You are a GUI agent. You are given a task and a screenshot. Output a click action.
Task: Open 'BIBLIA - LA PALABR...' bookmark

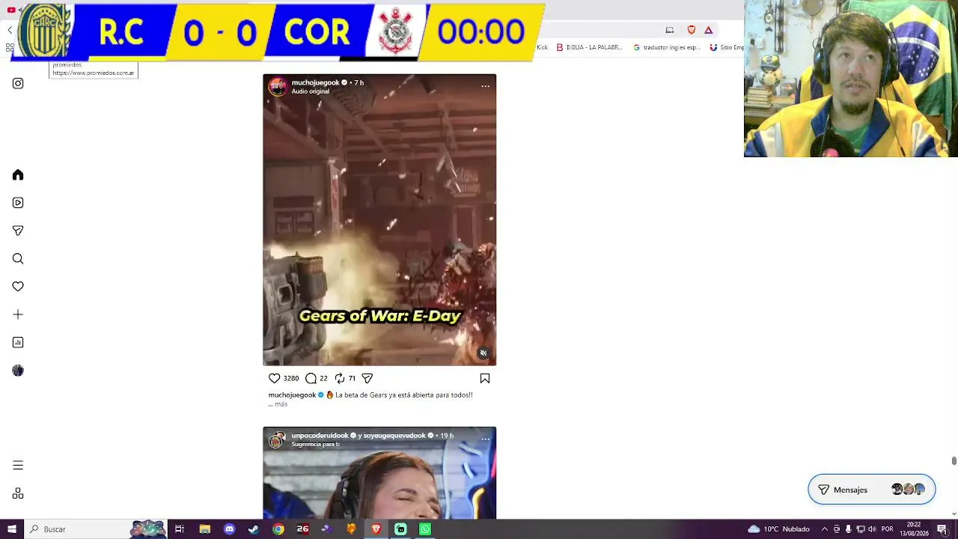(589, 47)
